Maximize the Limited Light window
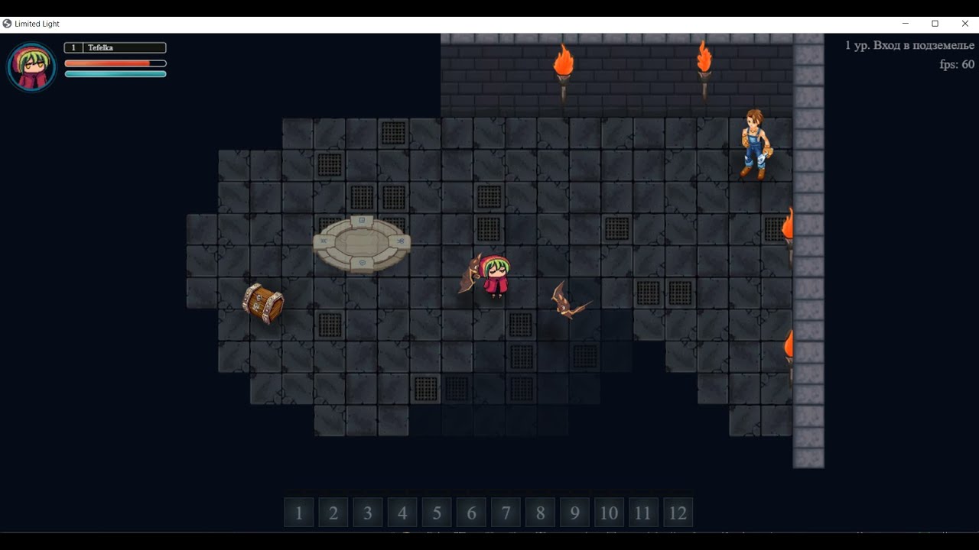Screen dimensions: 979x550 pyautogui.click(x=935, y=24)
